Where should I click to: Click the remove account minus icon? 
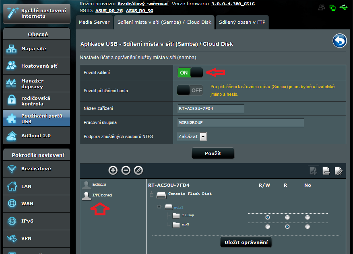click(x=126, y=170)
